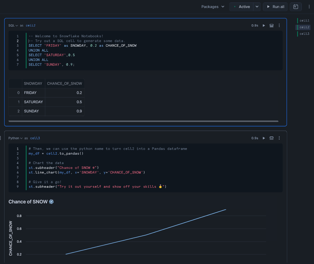
Task: Select the SATURDAY table cell
Action: click(33, 102)
